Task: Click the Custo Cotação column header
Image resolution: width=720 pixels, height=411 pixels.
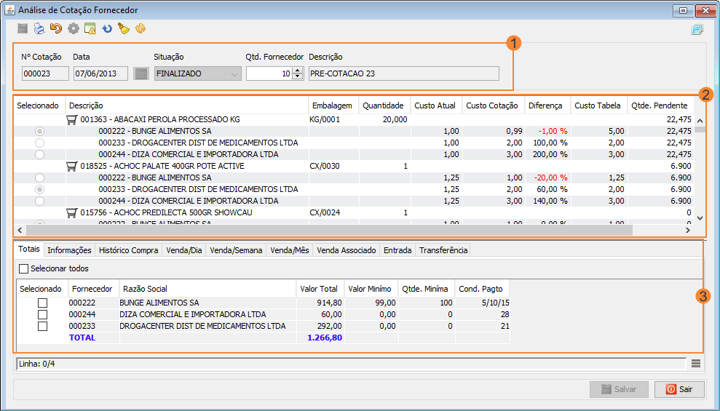Action: (492, 105)
